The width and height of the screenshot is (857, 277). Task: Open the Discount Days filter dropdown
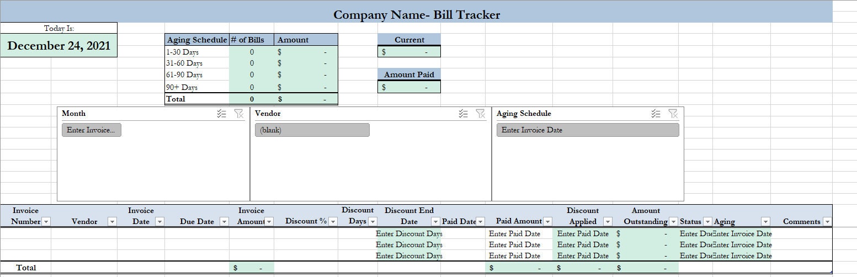(373, 222)
